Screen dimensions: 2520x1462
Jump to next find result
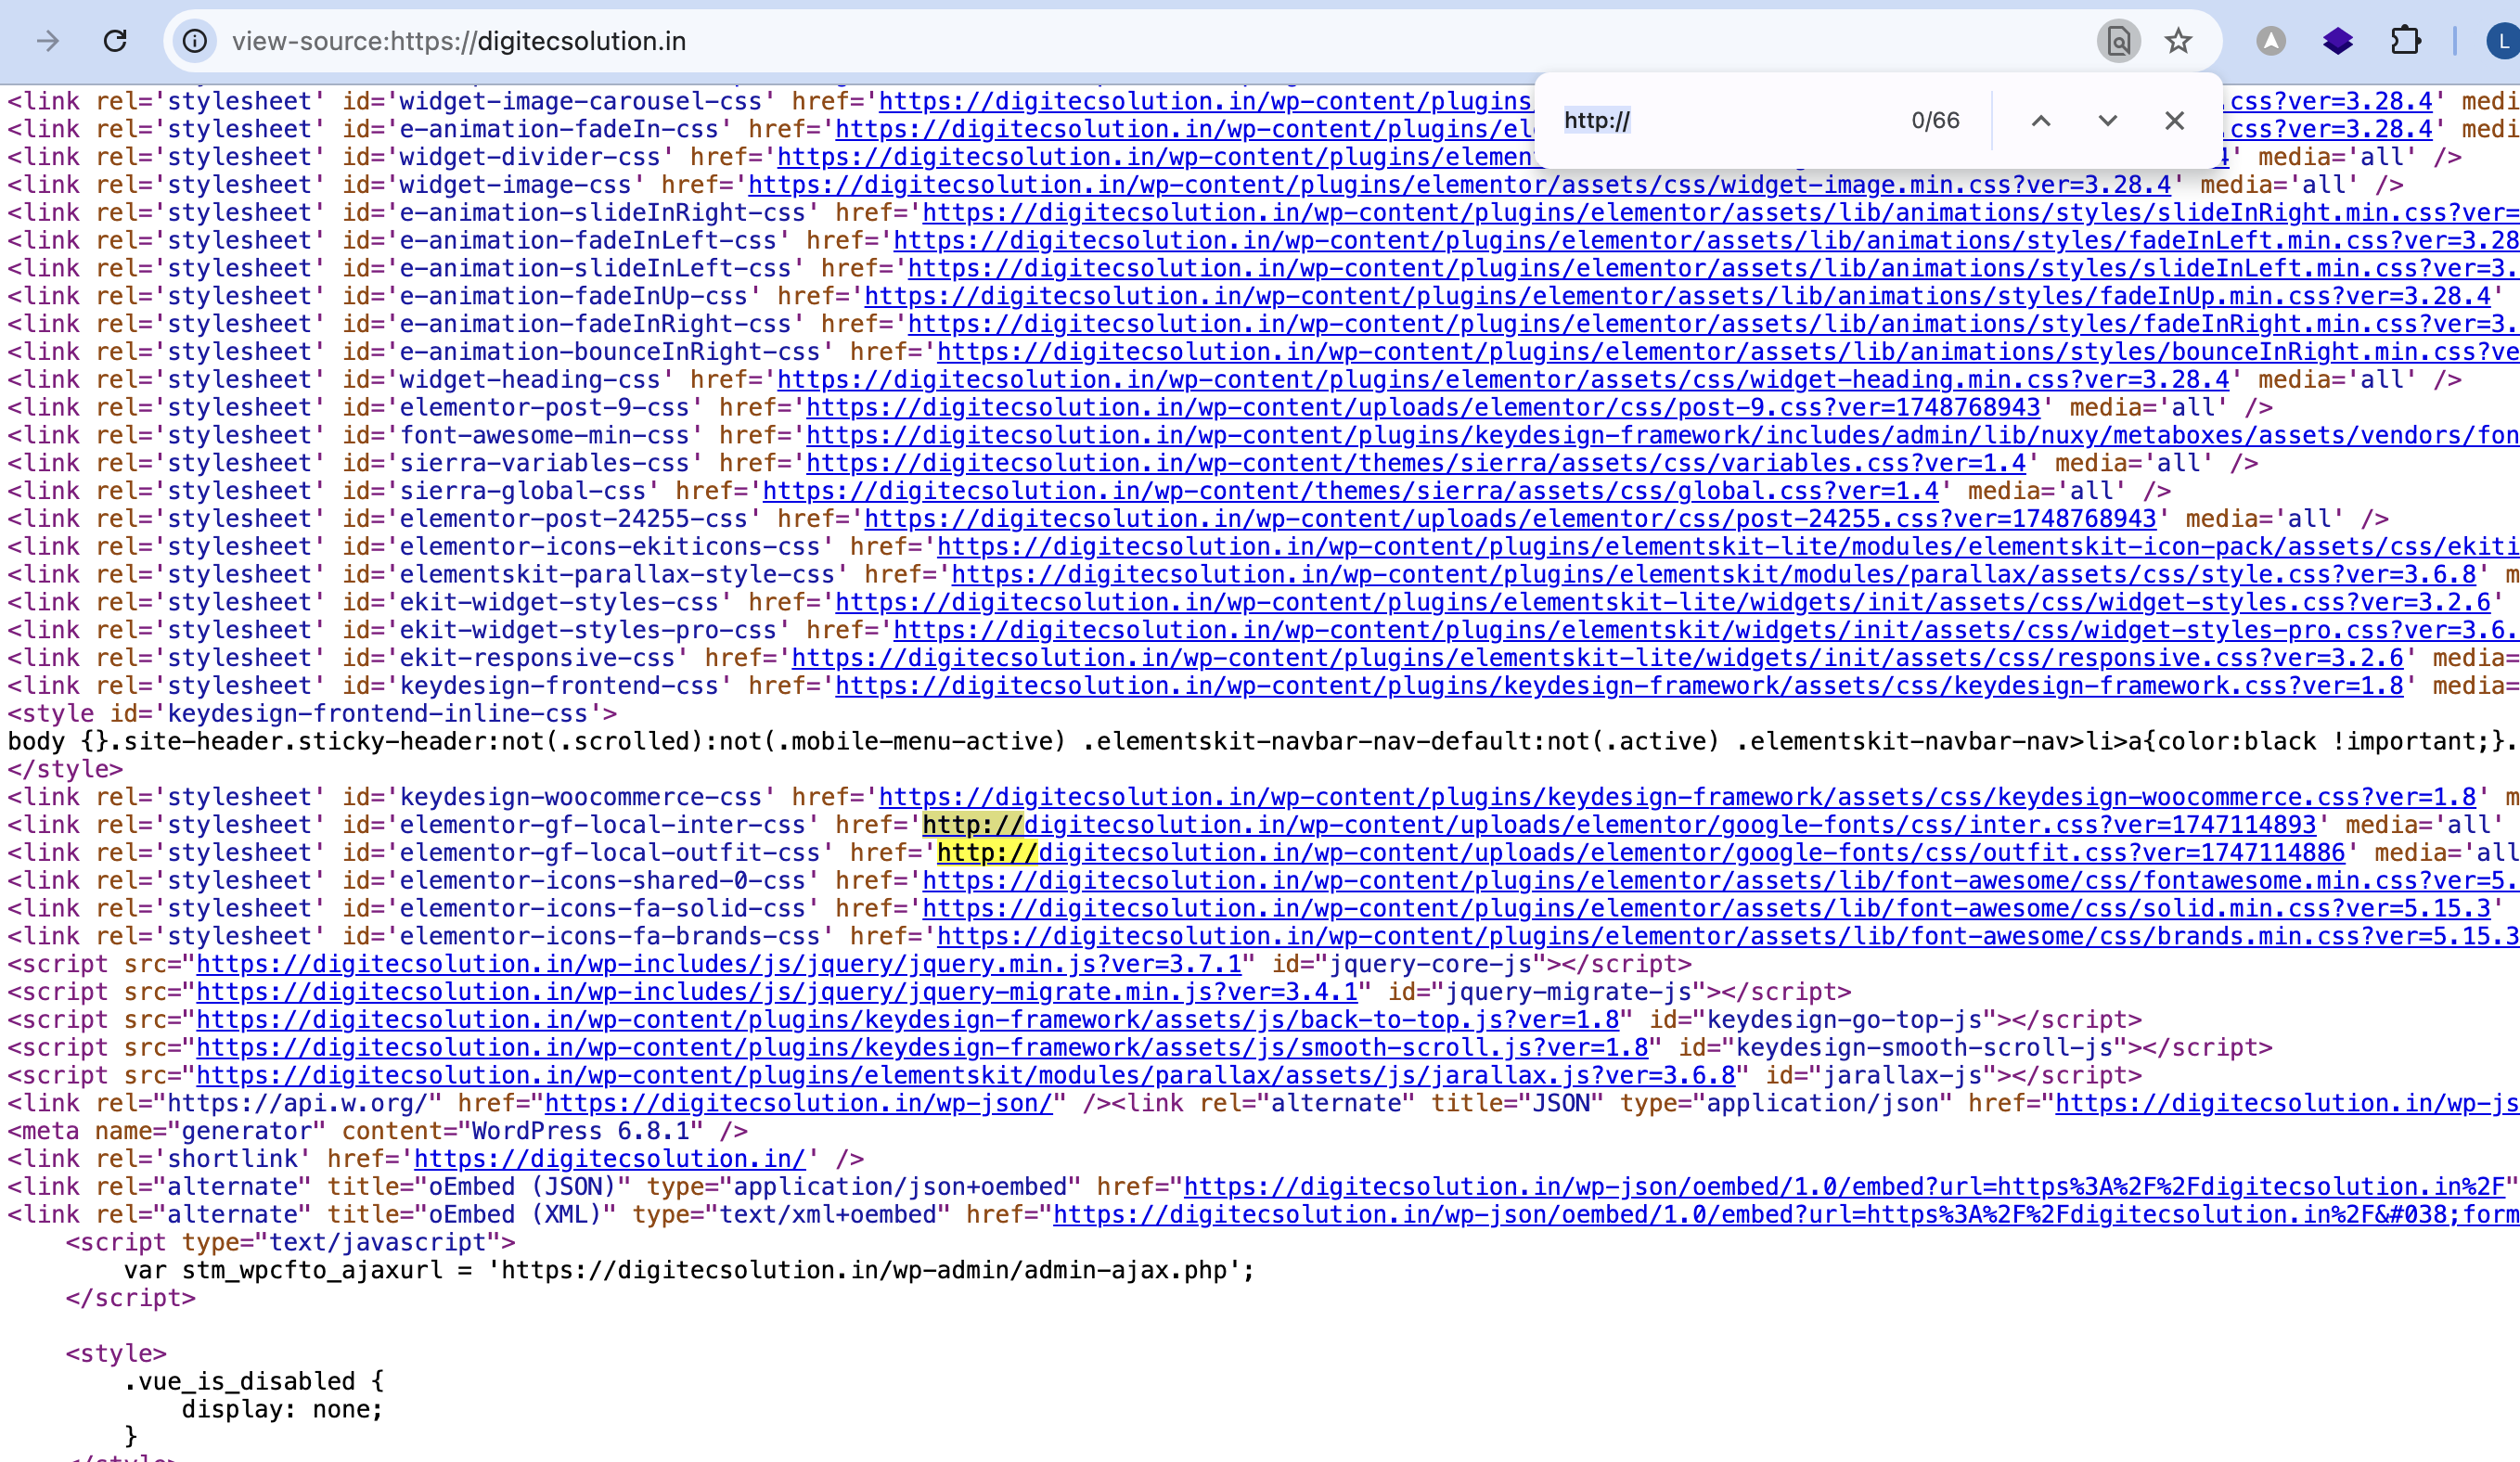click(x=2107, y=121)
